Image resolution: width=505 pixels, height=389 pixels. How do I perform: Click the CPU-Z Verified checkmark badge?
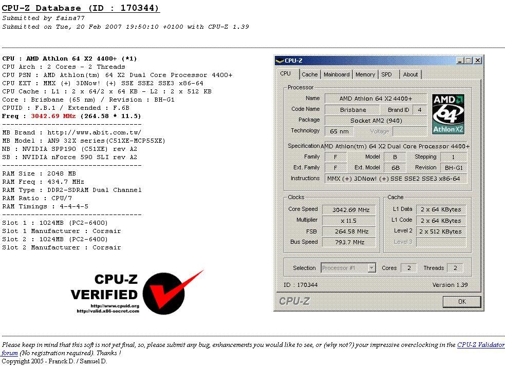[173, 292]
